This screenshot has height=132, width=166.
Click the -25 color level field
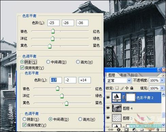[x=53, y=23]
